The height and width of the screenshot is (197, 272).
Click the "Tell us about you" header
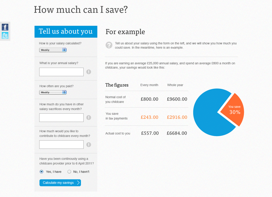point(66,32)
